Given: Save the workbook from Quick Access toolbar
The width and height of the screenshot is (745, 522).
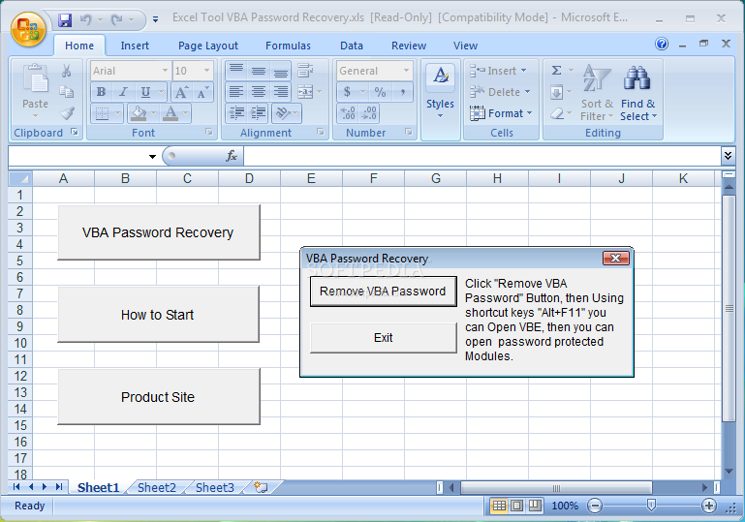Looking at the screenshot, I should (65, 20).
